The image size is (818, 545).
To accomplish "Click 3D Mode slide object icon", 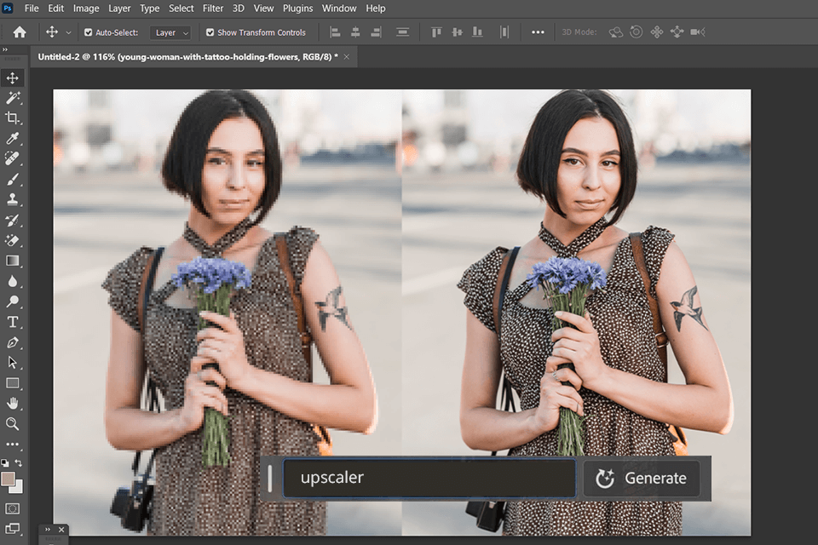I will point(677,32).
